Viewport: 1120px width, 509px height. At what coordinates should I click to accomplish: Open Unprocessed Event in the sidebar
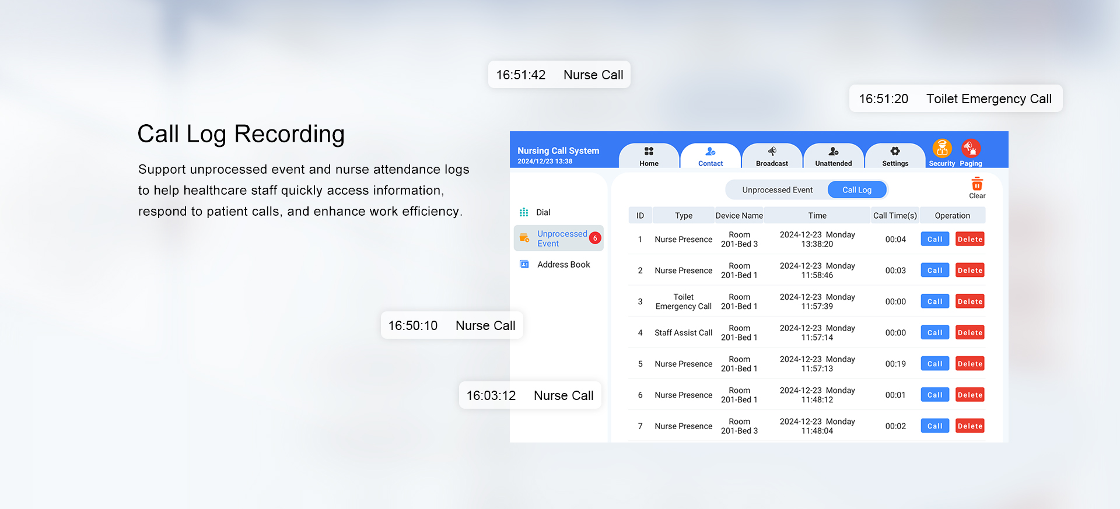(561, 238)
